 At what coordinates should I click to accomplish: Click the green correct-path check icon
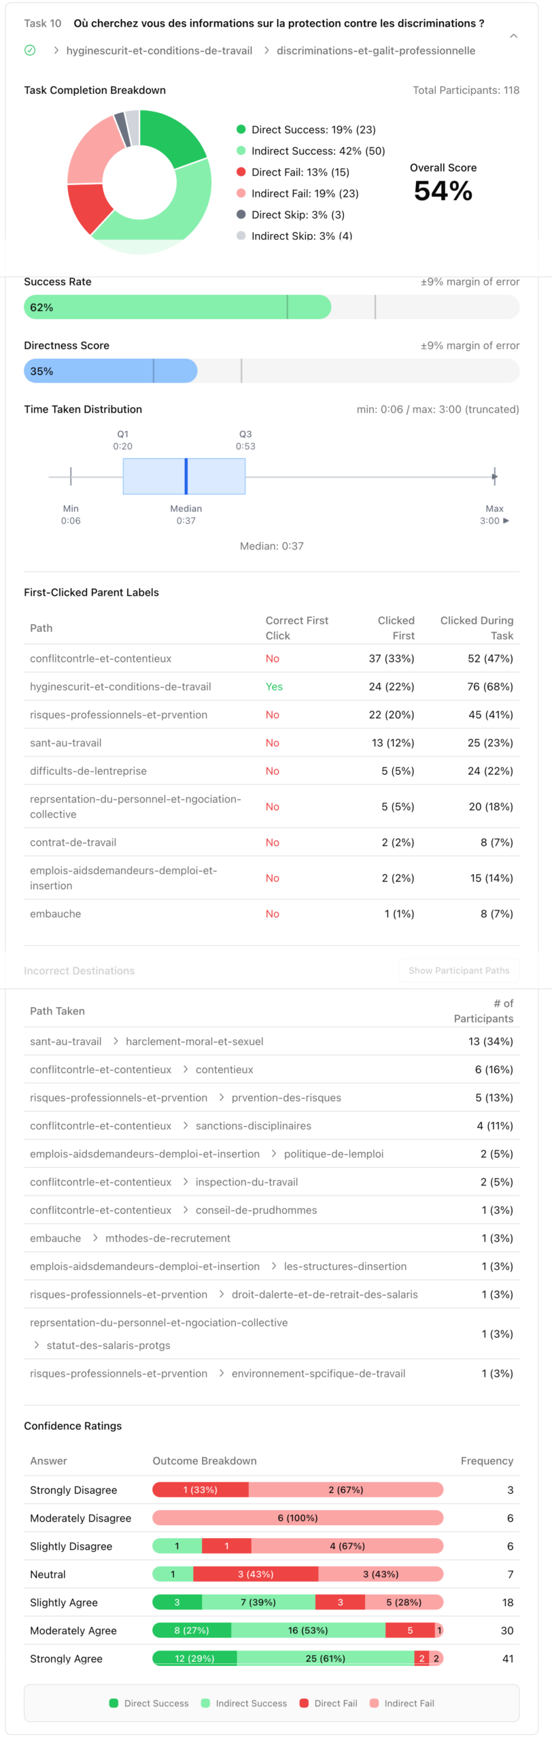tap(30, 50)
